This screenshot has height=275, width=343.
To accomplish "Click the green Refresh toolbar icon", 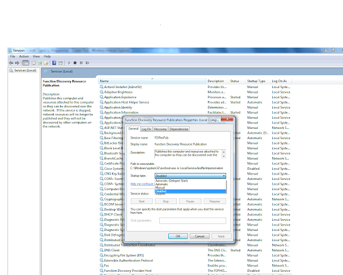I will tap(40, 63).
